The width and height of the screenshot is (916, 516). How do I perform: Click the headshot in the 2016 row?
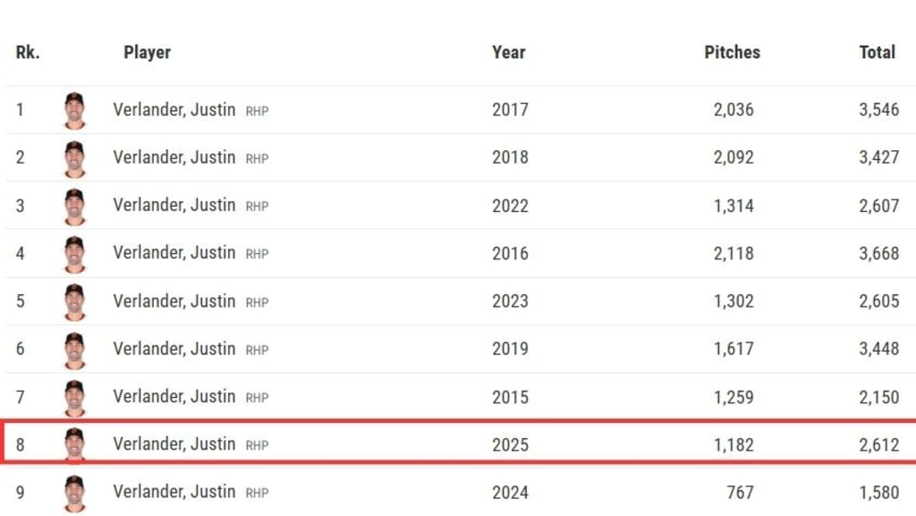point(74,254)
